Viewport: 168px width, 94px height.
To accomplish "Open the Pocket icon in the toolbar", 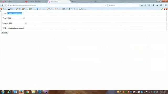I will 149,5.
